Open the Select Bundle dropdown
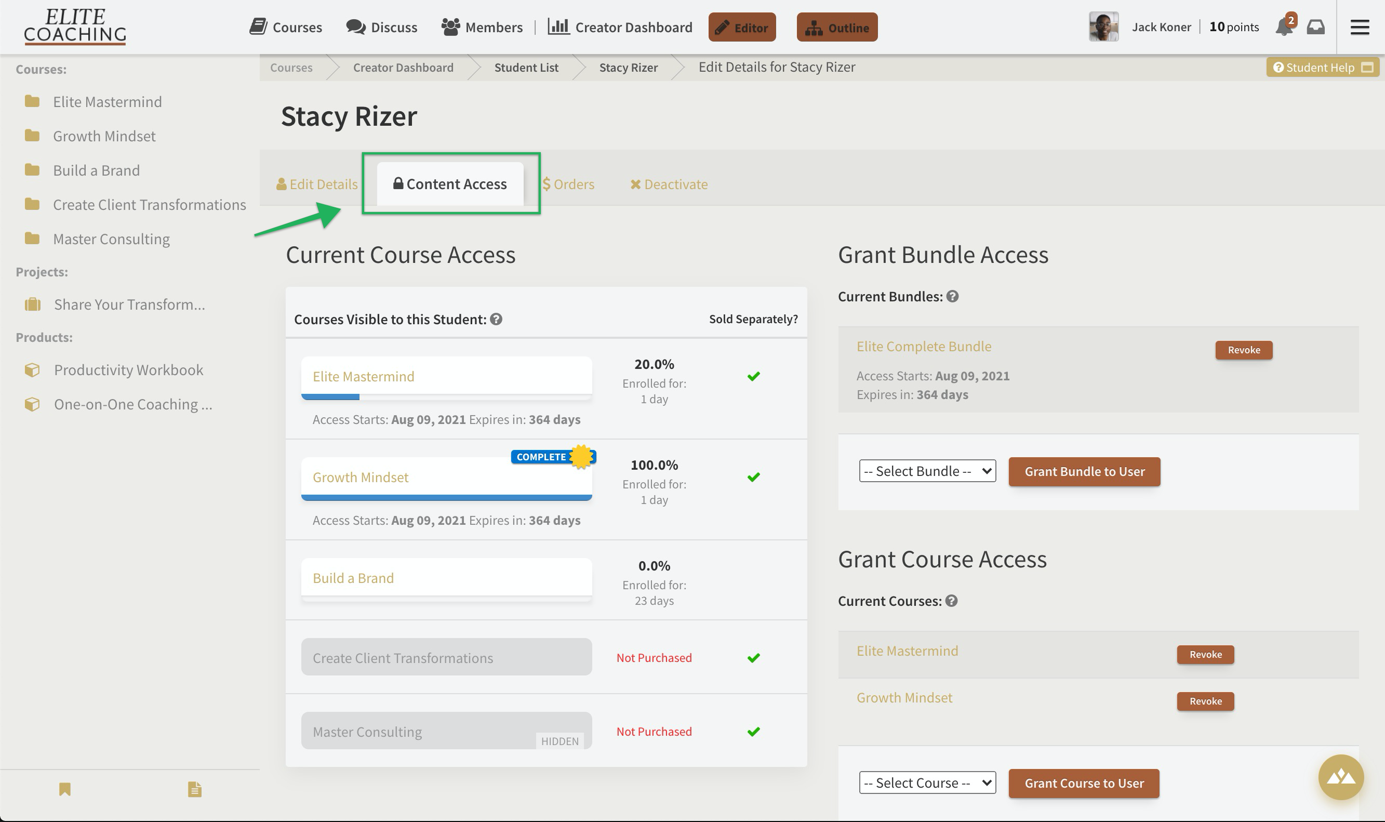The width and height of the screenshot is (1385, 822). pyautogui.click(x=926, y=471)
